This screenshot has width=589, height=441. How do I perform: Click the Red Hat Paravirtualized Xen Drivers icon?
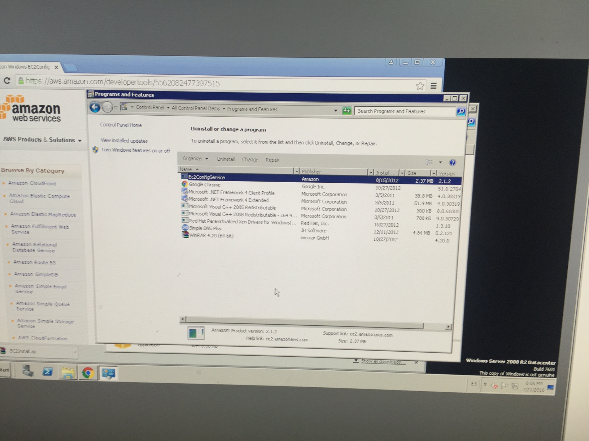185,220
